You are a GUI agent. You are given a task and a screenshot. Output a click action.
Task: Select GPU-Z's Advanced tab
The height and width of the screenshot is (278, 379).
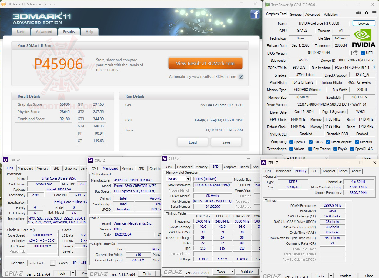[313, 14]
